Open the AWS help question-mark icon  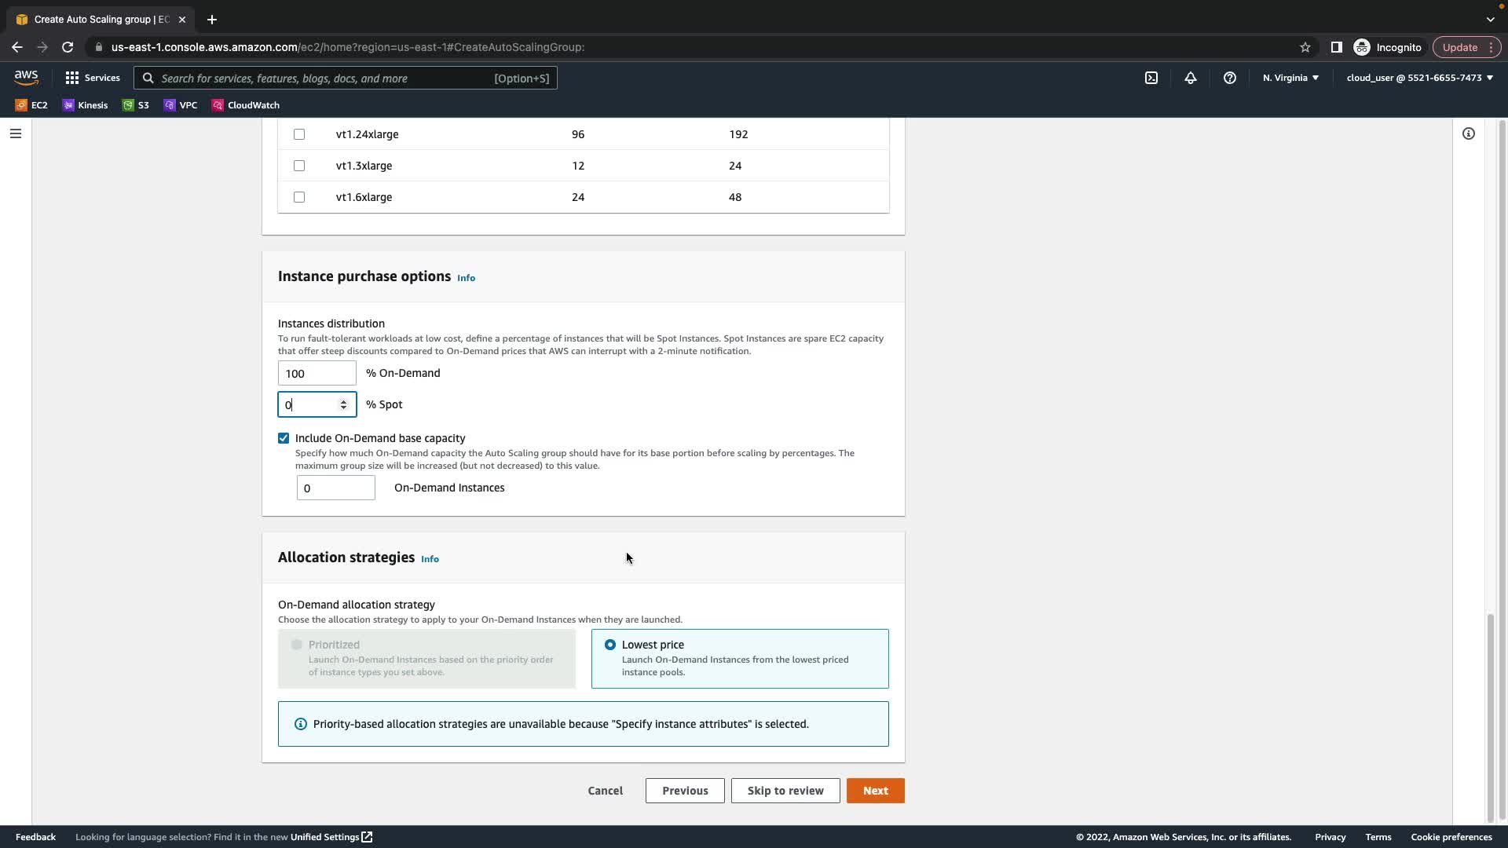pos(1230,78)
